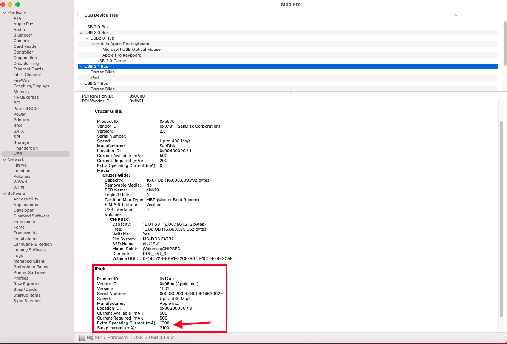Collapse the selected USB 3.1 Bus node
The width and height of the screenshot is (507, 344).
point(81,66)
